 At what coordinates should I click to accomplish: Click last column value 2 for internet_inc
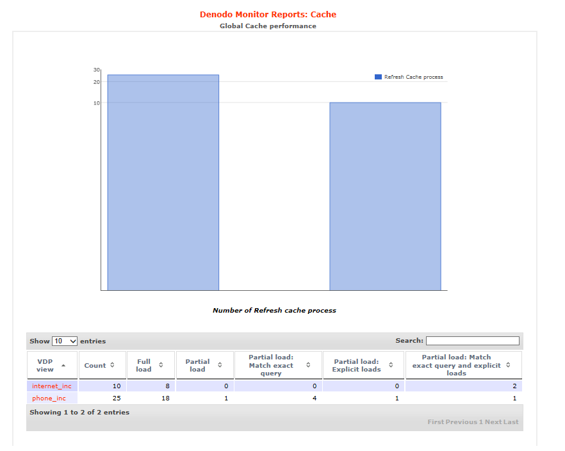pos(514,386)
